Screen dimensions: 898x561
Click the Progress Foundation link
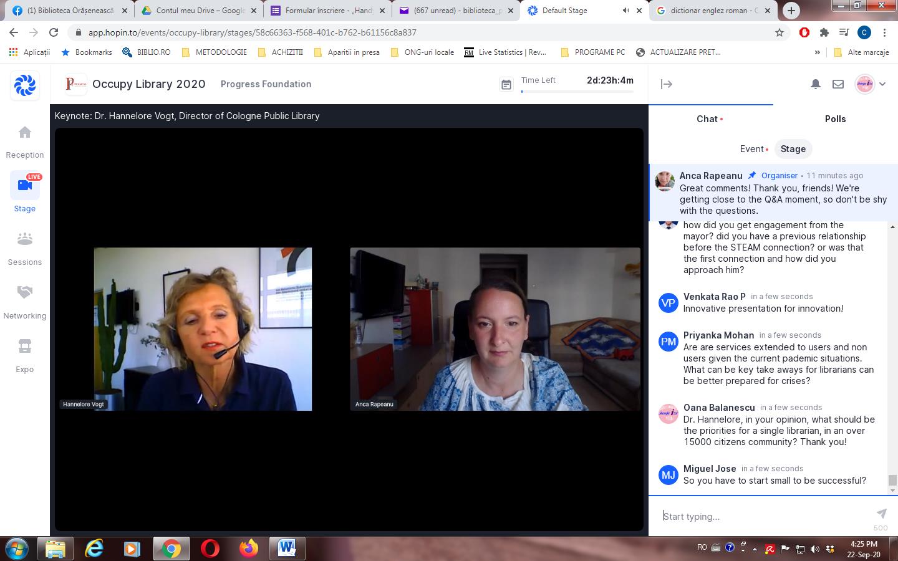tap(266, 84)
